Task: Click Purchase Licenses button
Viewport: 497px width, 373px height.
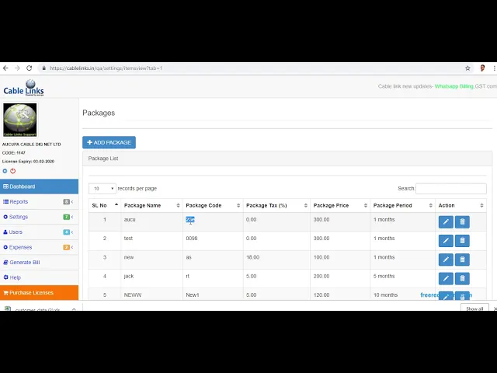Action: [x=39, y=293]
